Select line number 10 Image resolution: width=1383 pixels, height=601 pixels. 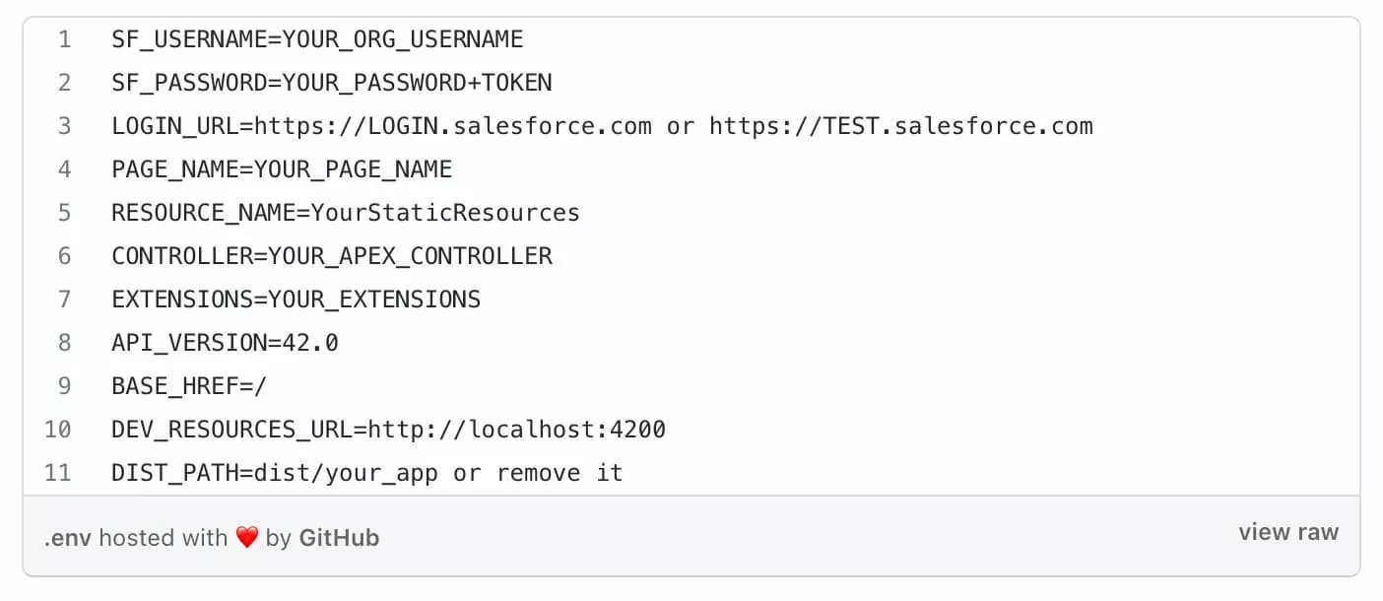pos(58,430)
